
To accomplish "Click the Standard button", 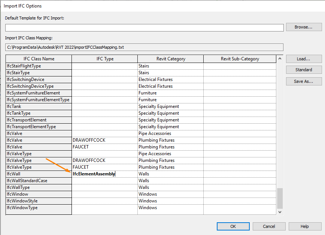I will [304, 70].
